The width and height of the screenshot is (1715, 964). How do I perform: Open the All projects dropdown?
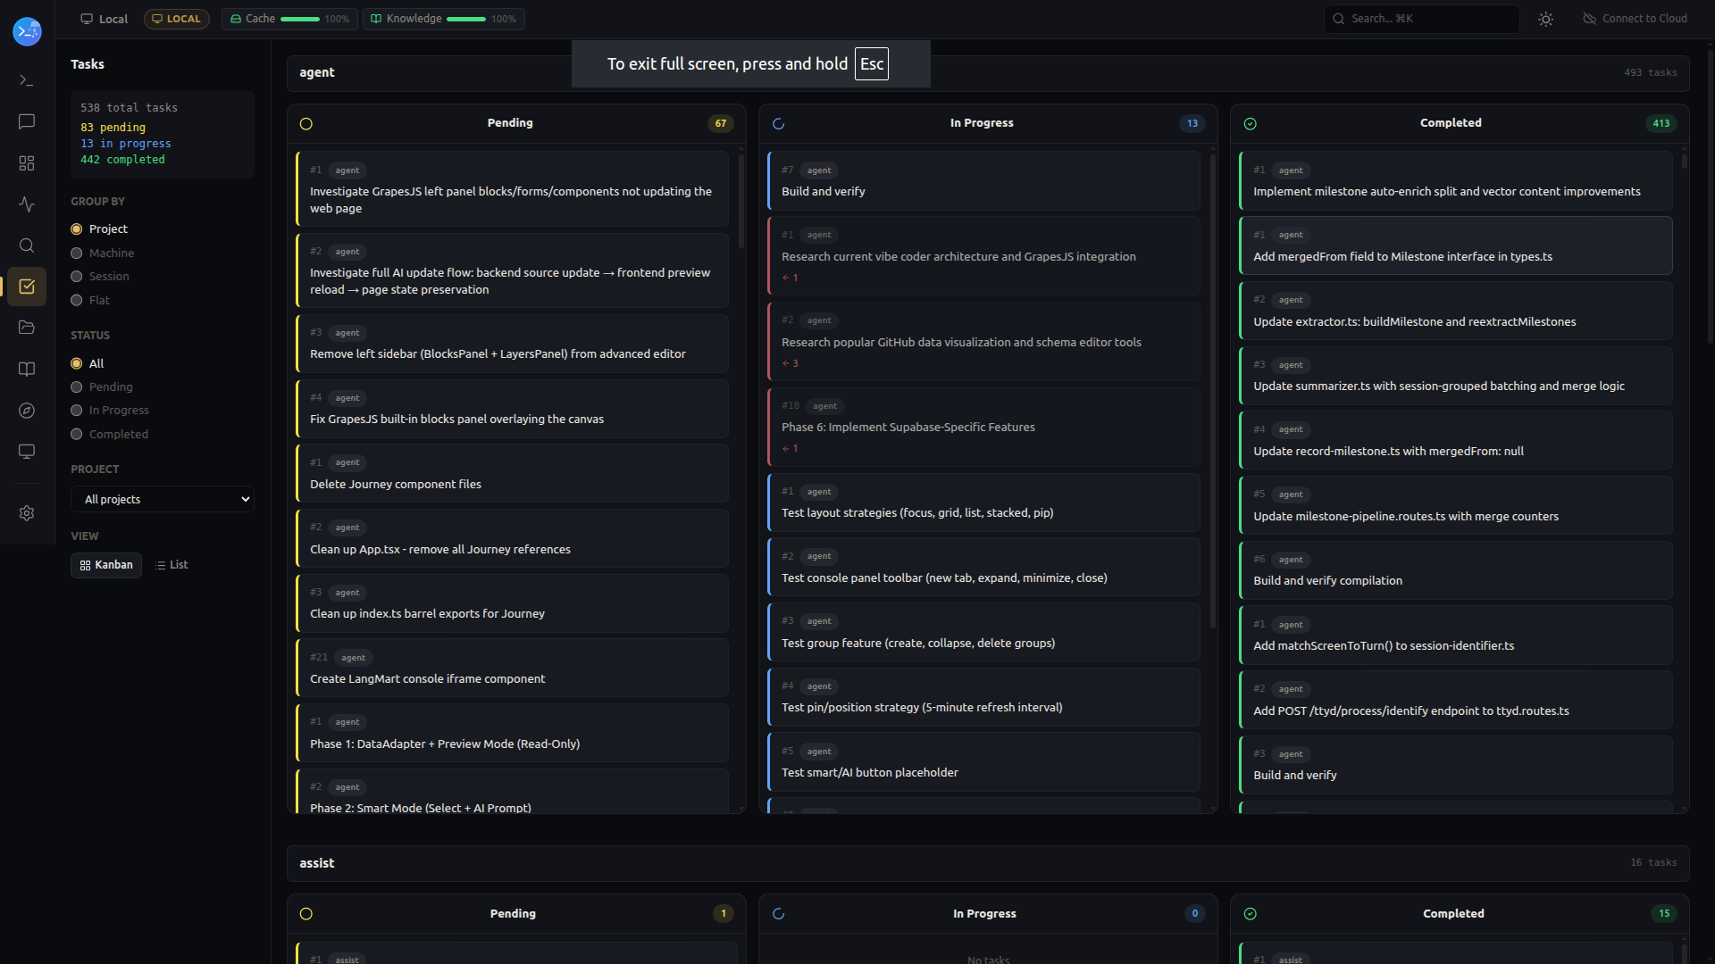163,499
